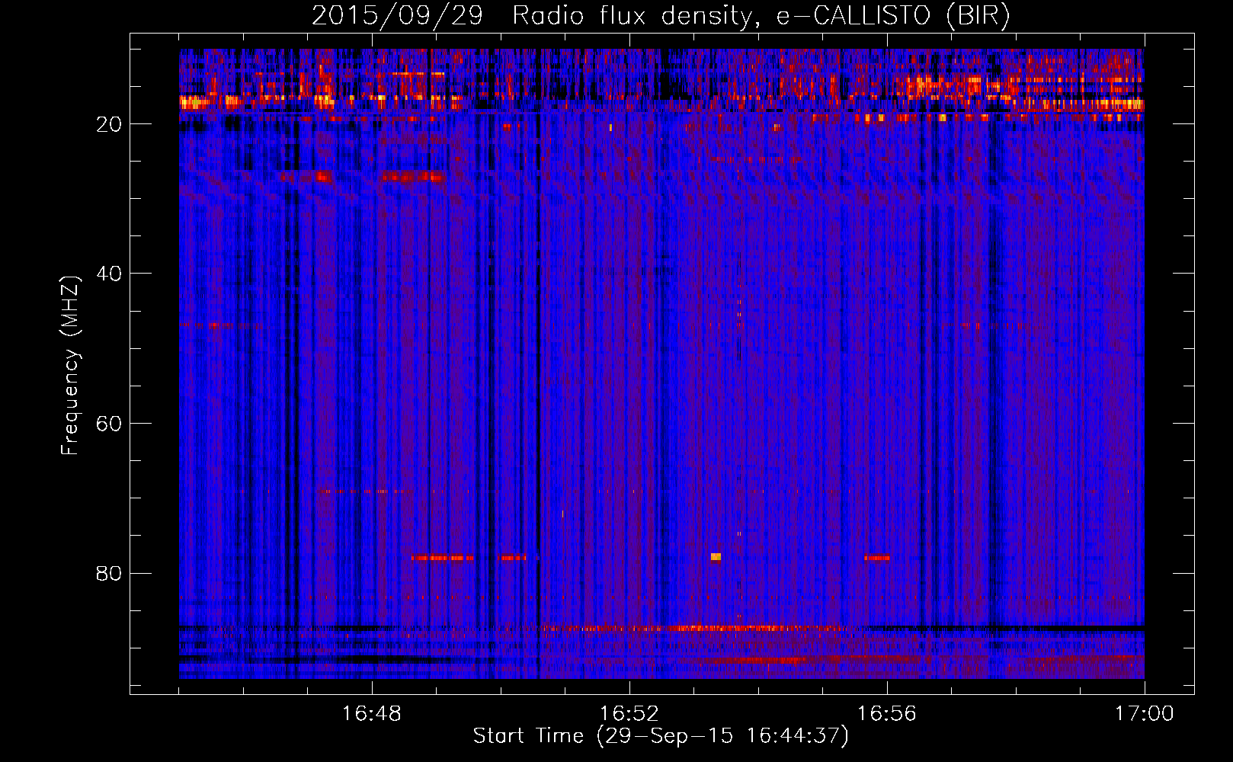
Task: Click the 'Frequency (MHZ)' axis label
Action: (70, 366)
